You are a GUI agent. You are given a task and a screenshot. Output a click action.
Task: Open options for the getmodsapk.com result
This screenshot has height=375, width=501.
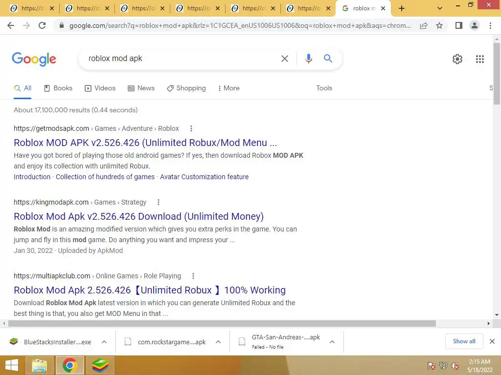click(191, 128)
